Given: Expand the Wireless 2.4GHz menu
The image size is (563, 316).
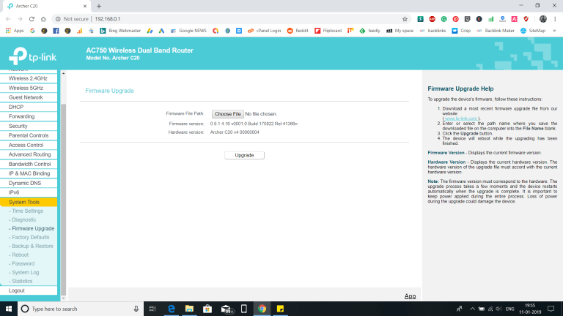Looking at the screenshot, I should (29, 78).
